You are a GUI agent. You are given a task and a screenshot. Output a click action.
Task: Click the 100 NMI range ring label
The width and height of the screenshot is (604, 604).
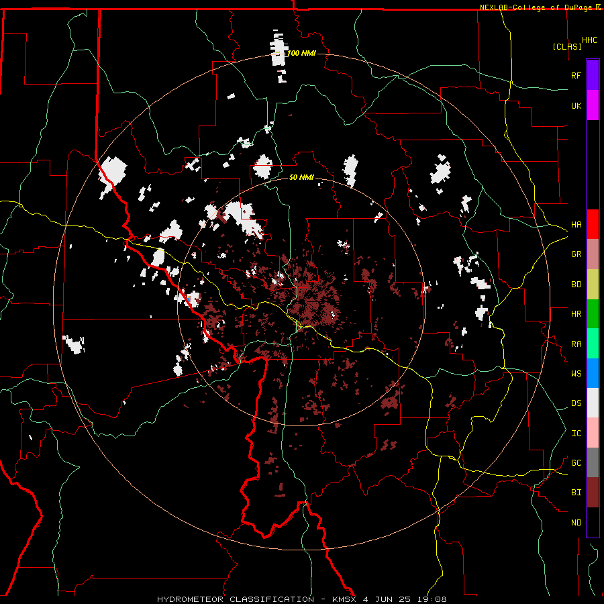click(301, 53)
